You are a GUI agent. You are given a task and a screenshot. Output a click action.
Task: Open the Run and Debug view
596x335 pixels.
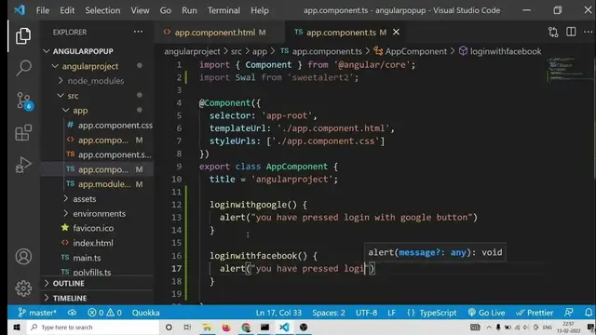coord(23,165)
